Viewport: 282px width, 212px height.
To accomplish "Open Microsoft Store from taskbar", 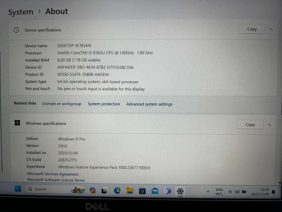I will pos(142,191).
